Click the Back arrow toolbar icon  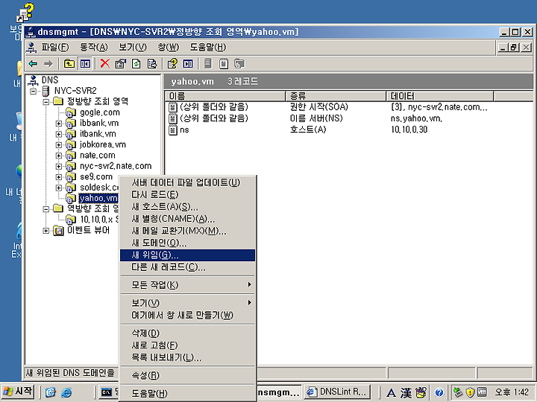[33, 63]
